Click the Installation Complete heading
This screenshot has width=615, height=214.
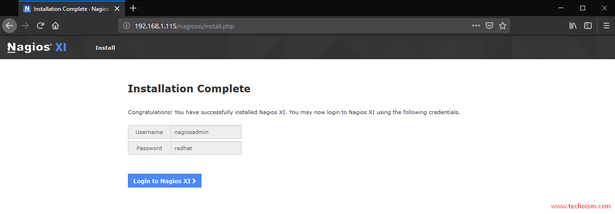click(x=189, y=89)
